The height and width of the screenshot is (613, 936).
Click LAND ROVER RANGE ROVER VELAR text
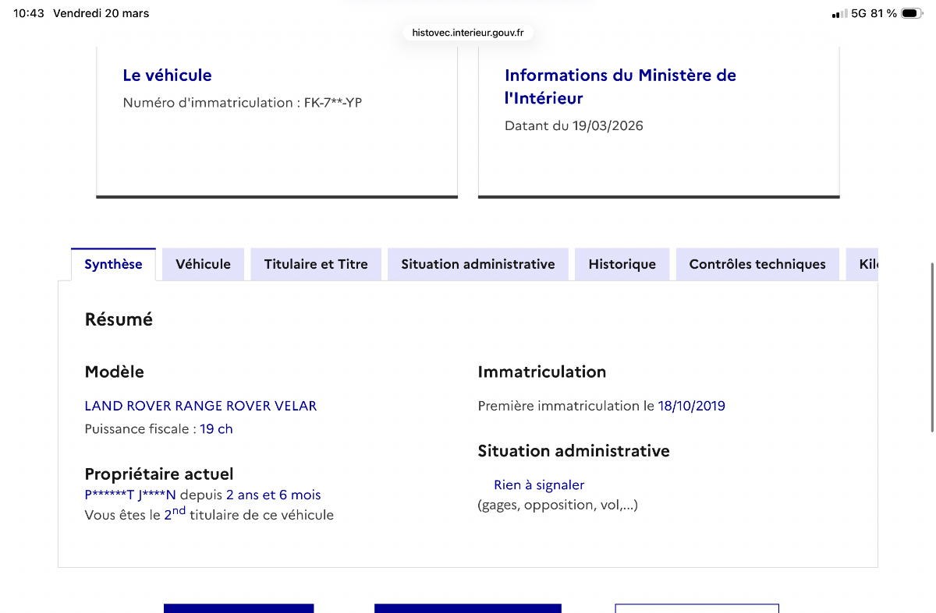200,406
